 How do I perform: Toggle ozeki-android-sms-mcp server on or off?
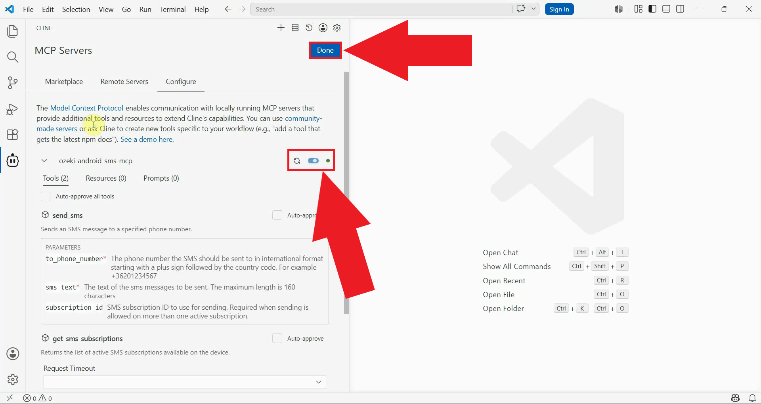pos(313,161)
